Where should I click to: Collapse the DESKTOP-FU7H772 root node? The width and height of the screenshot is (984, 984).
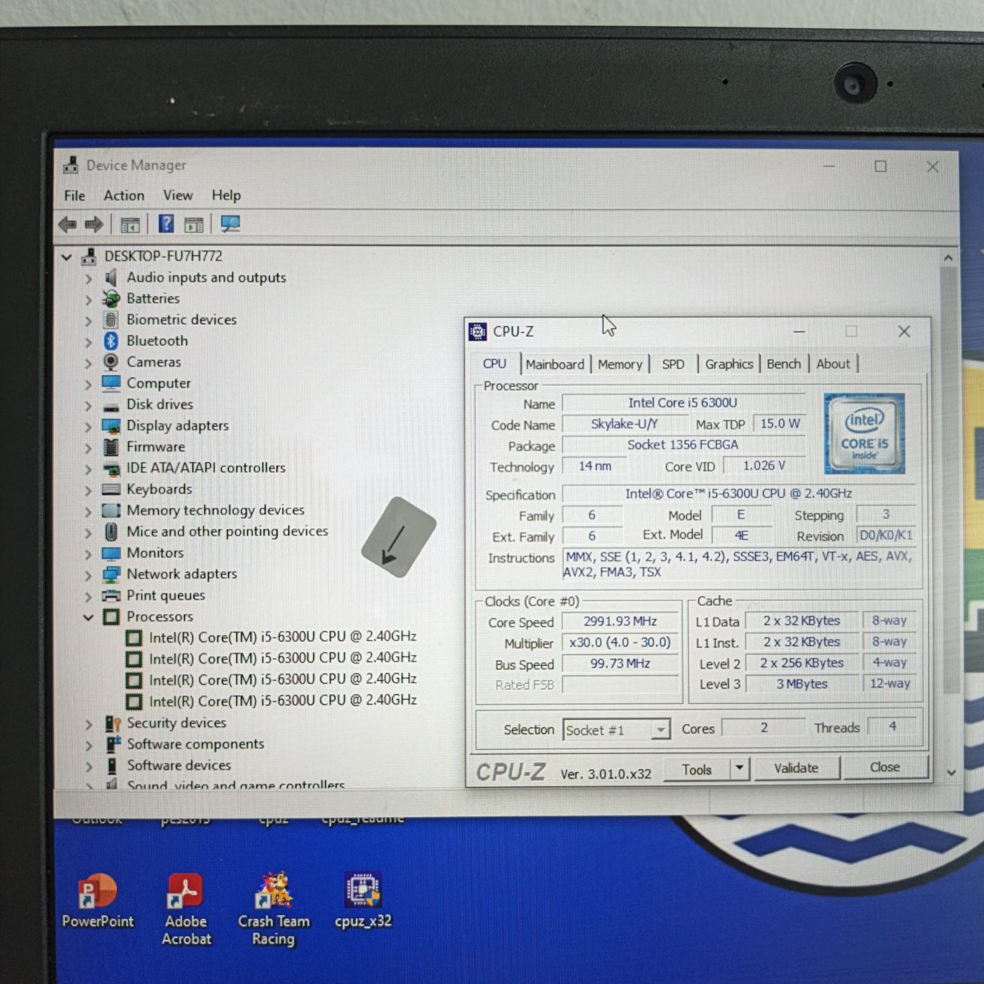66,257
